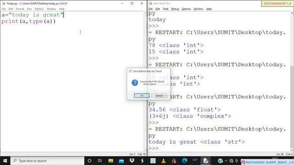Click scroll up arrow in IDLE Shell
Screen dimensions: 294x165
[x=292, y=13]
